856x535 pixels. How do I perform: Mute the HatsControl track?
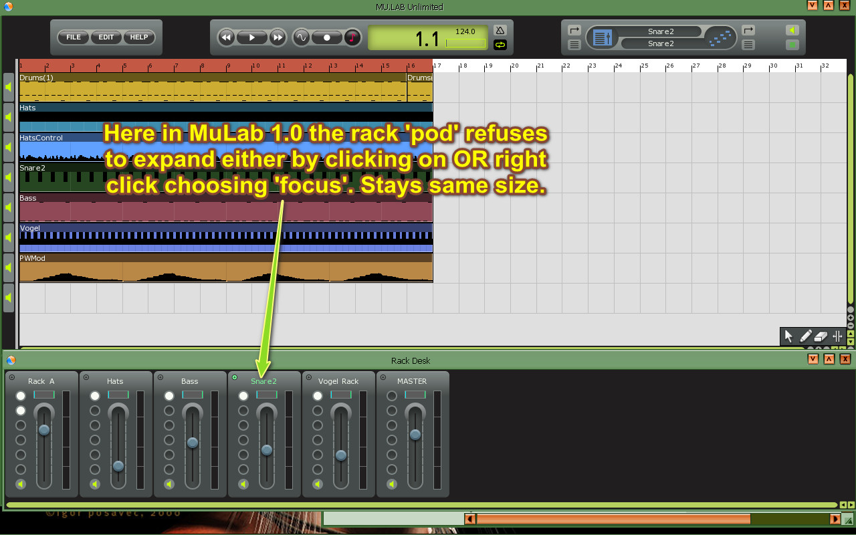point(9,147)
